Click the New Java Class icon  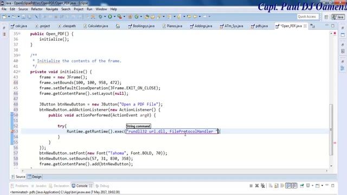137,17
